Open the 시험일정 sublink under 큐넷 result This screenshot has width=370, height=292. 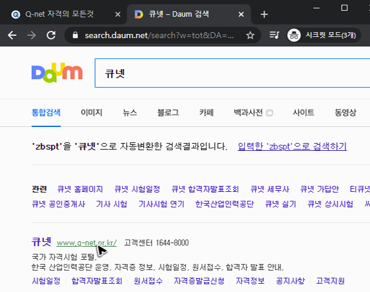pos(46,281)
